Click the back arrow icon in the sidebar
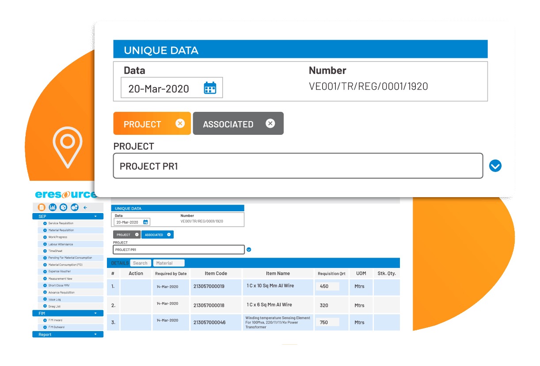Viewport: 540px width, 366px height. coord(85,207)
